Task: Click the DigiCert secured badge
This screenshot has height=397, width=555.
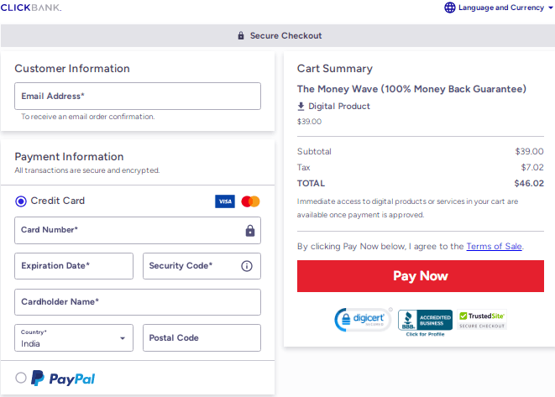Action: point(363,320)
